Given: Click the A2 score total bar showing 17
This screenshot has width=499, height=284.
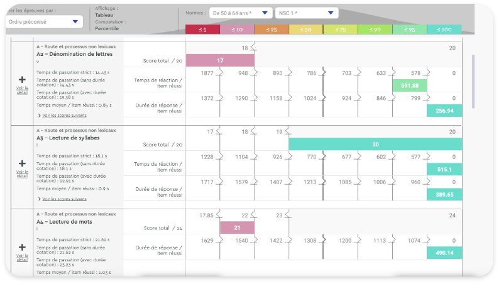Looking at the screenshot, I should coord(220,60).
